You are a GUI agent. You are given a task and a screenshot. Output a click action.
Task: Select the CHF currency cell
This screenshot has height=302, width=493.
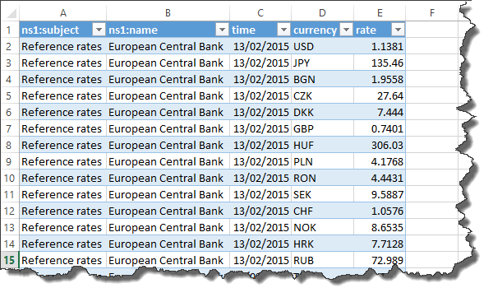[322, 211]
